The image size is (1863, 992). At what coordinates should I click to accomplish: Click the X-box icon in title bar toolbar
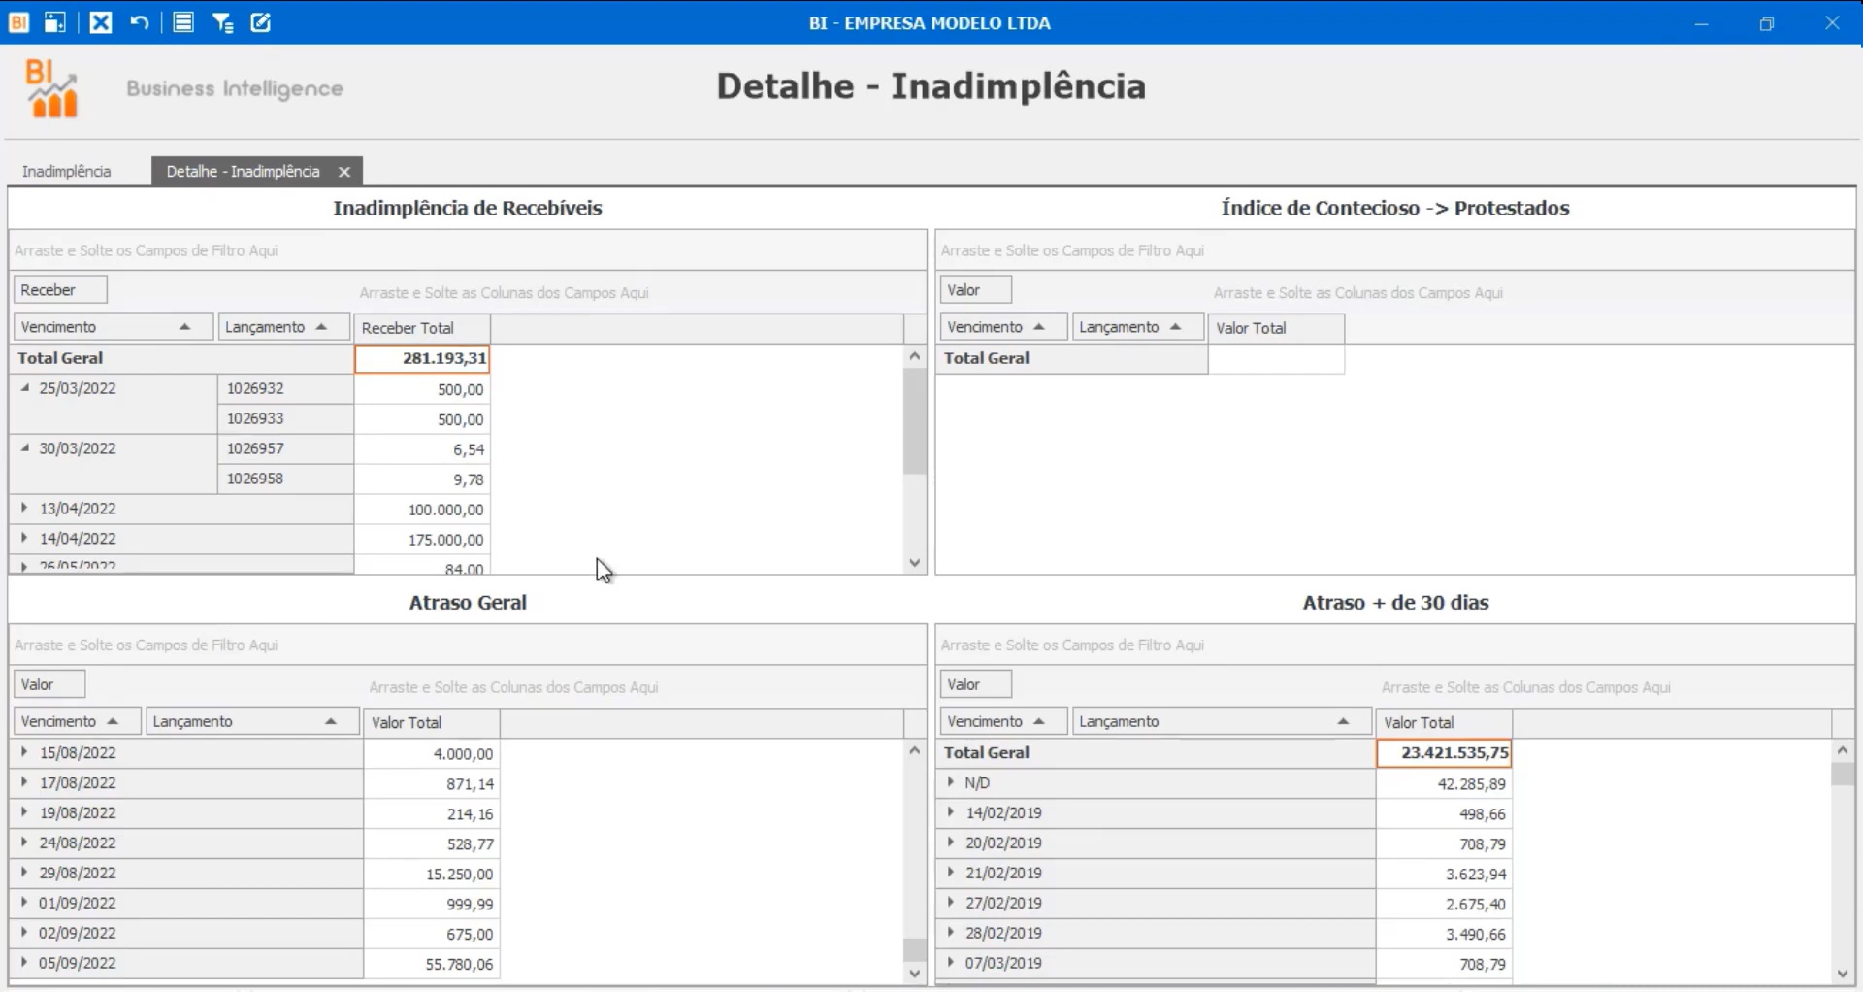(101, 22)
